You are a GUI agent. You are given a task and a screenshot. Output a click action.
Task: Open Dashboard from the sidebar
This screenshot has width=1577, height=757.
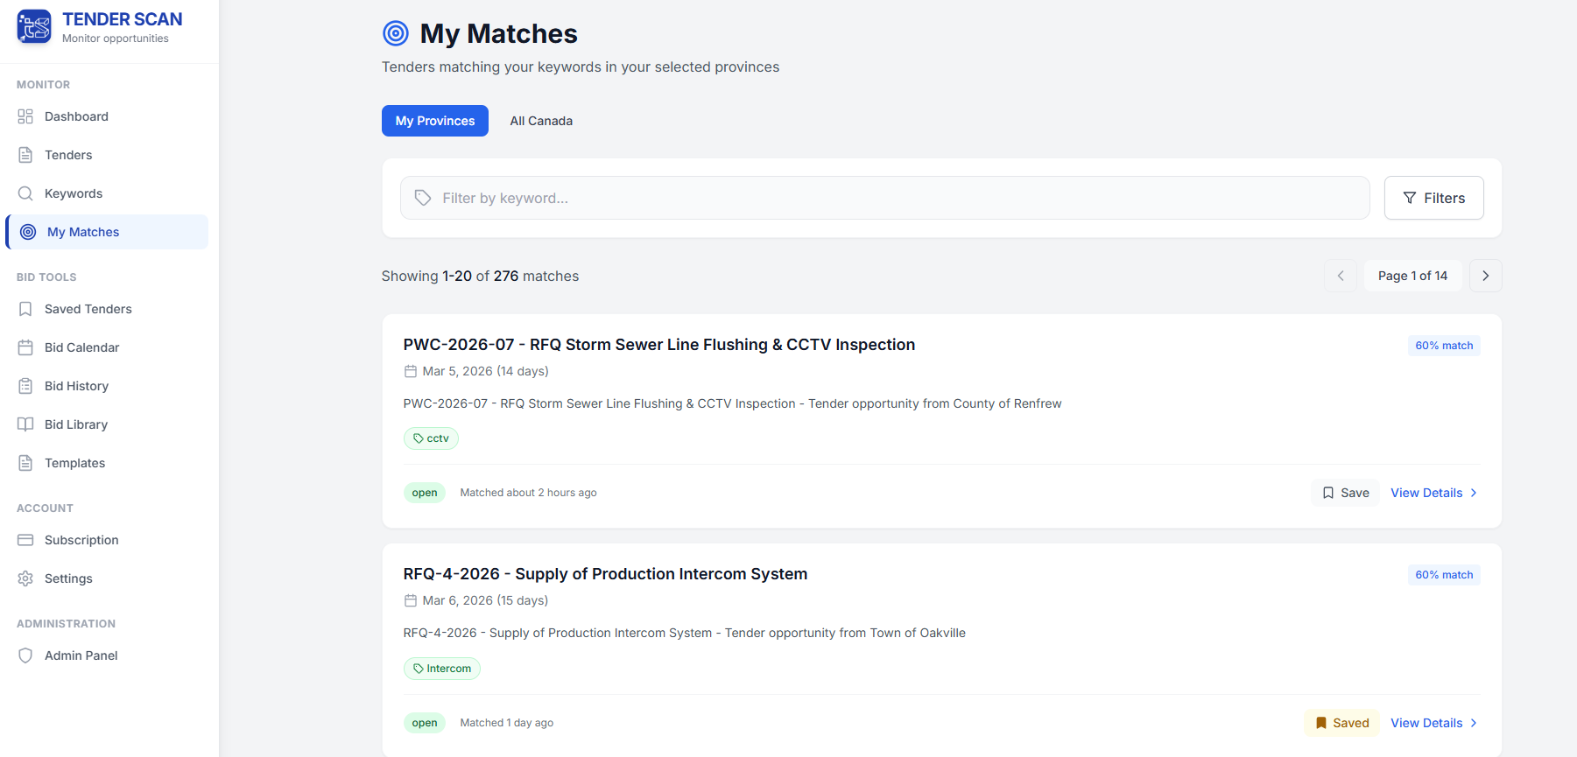(76, 116)
